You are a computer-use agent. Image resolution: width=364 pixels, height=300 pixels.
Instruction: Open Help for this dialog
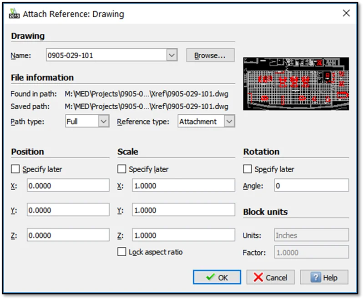tap(324, 277)
